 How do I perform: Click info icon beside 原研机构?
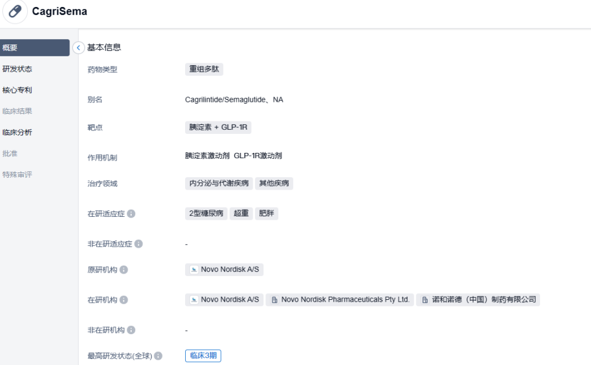[x=123, y=270]
